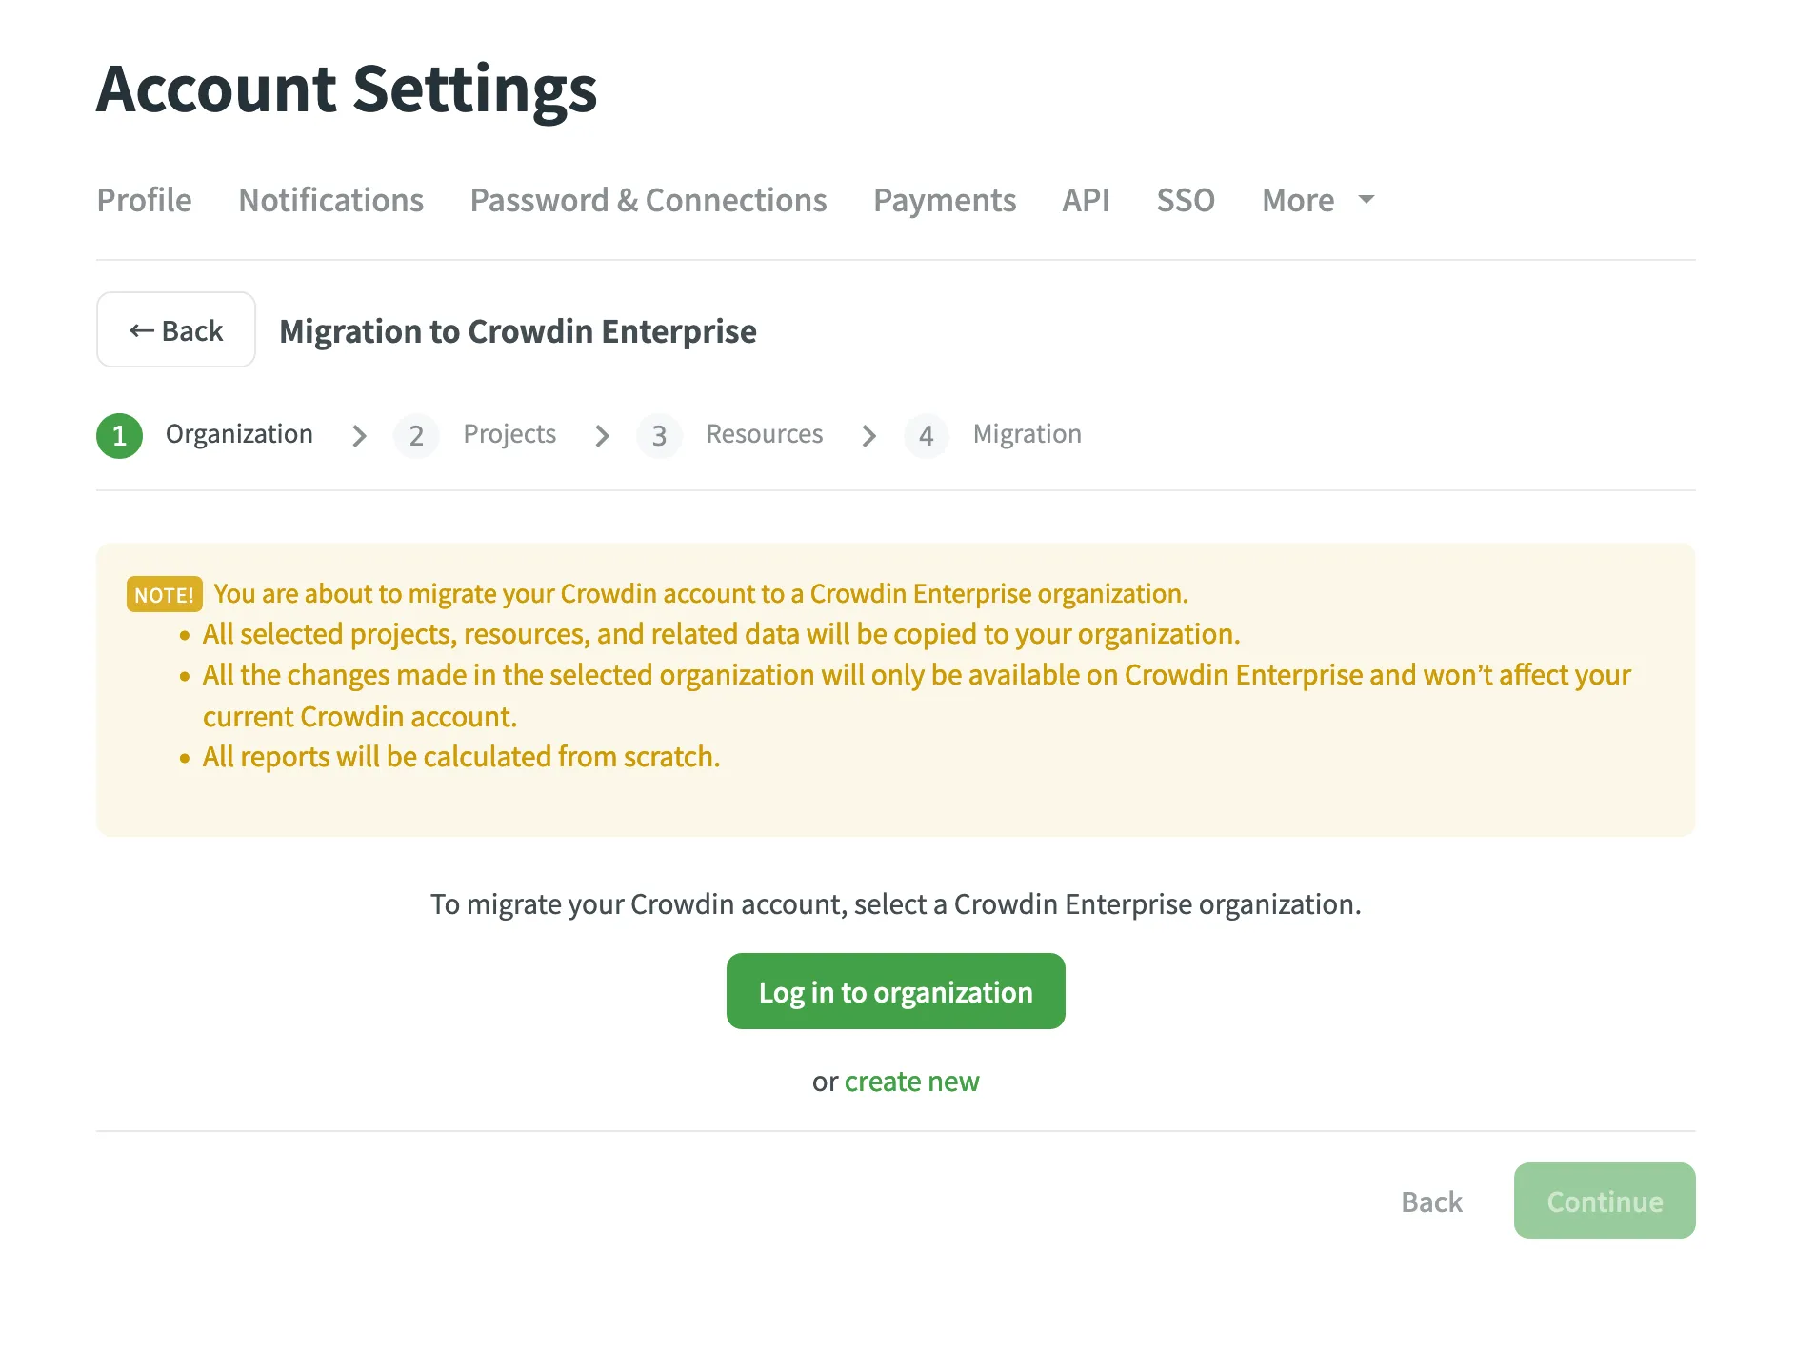Image resolution: width=1796 pixels, height=1350 pixels.
Task: Open the Password & Connections tab
Action: [648, 200]
